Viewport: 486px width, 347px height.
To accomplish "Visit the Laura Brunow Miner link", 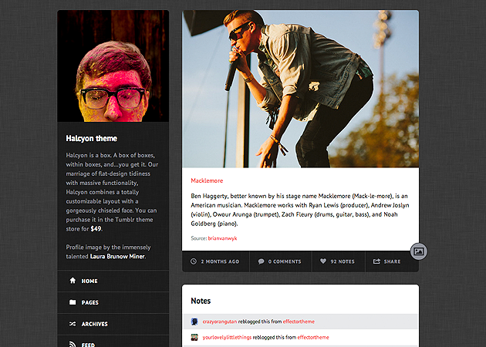I will 116,256.
